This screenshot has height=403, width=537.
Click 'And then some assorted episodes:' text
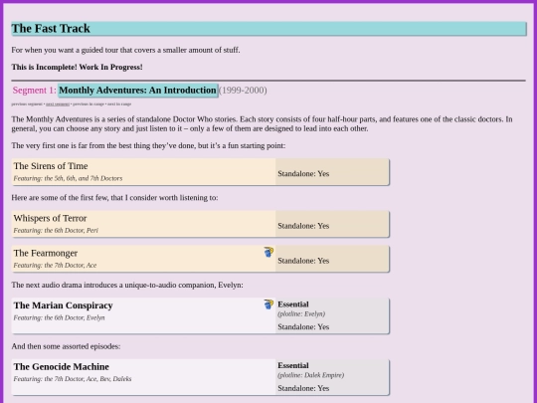tap(66, 346)
